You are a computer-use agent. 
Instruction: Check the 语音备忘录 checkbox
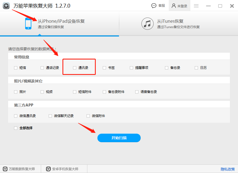[137, 92]
